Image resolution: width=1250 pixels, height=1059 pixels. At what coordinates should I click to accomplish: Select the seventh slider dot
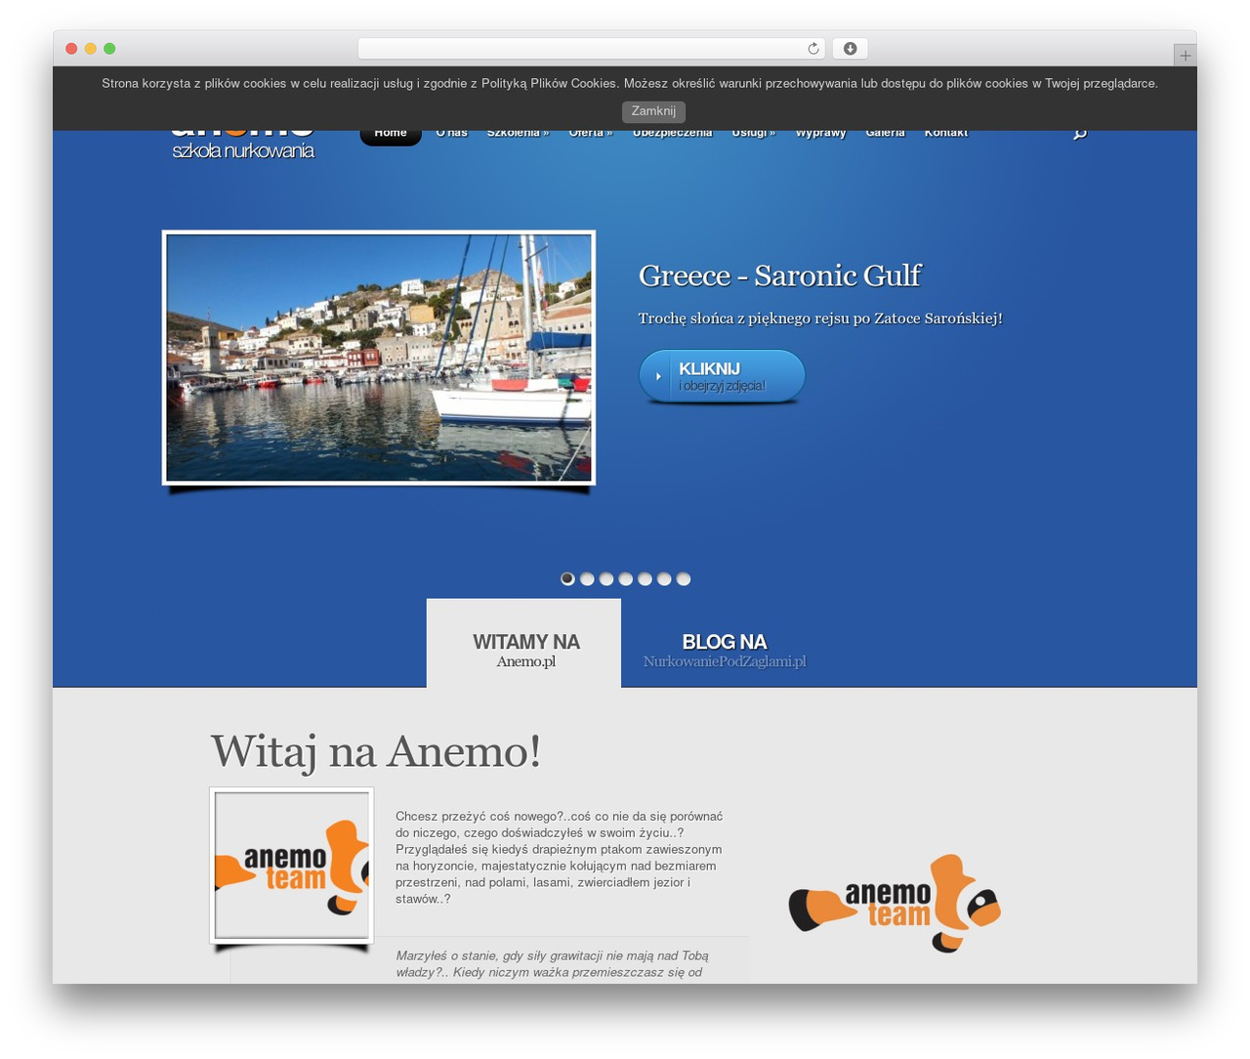pos(684,578)
